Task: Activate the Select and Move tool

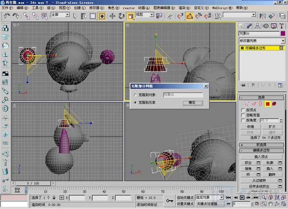Action: click(x=112, y=16)
